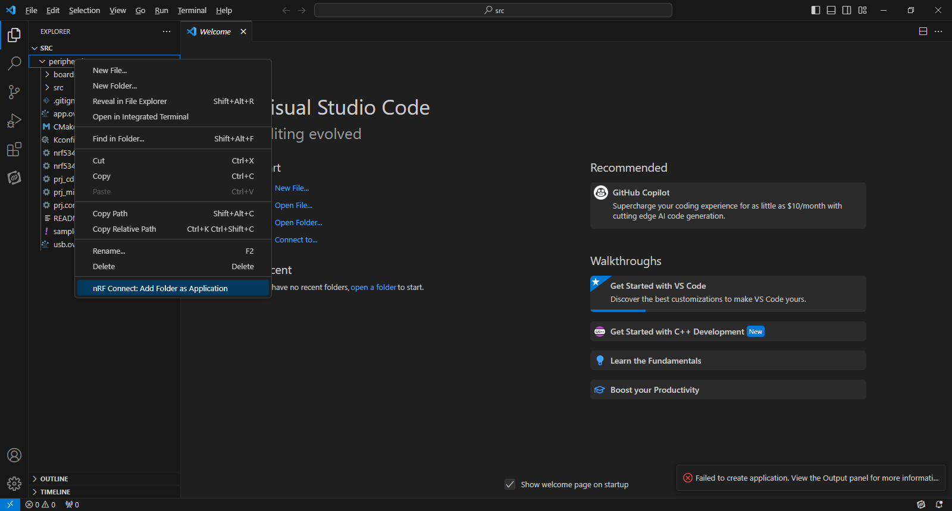The image size is (952, 511).
Task: Collapse the SRC root folder
Action: click(x=46, y=48)
